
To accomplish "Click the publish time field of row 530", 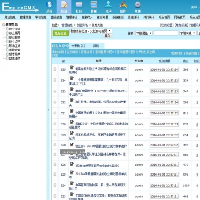I will (164, 124).
